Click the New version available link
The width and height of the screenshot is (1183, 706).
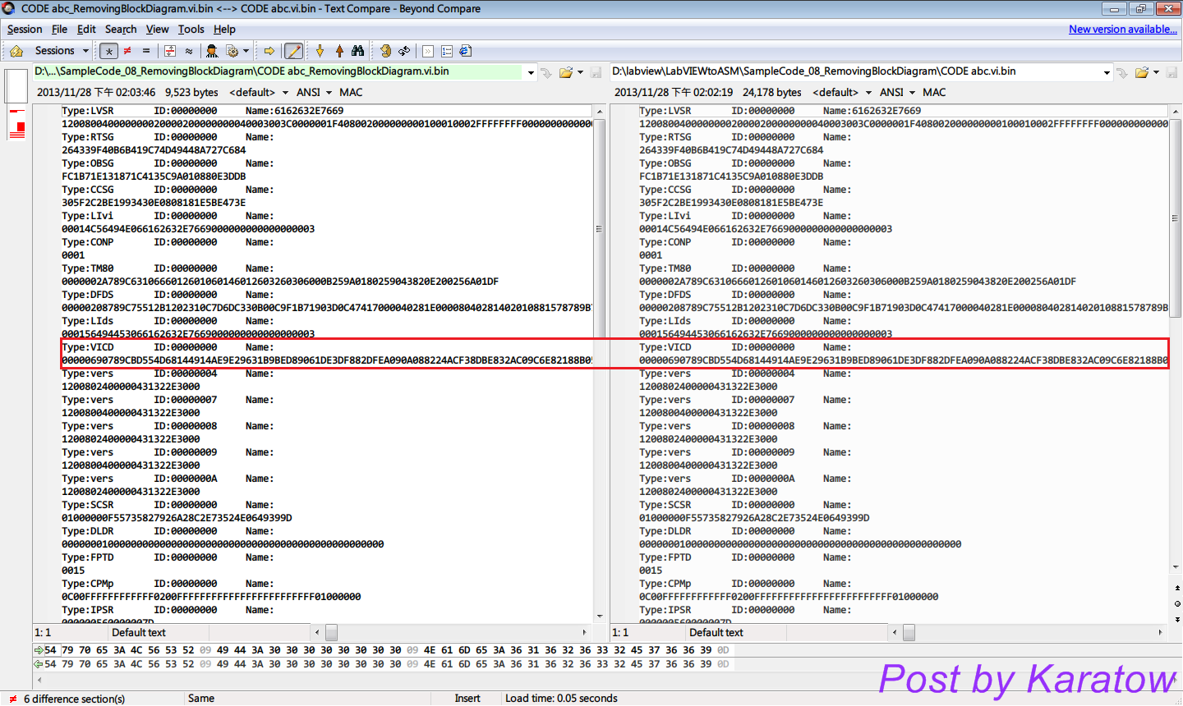tap(1122, 29)
